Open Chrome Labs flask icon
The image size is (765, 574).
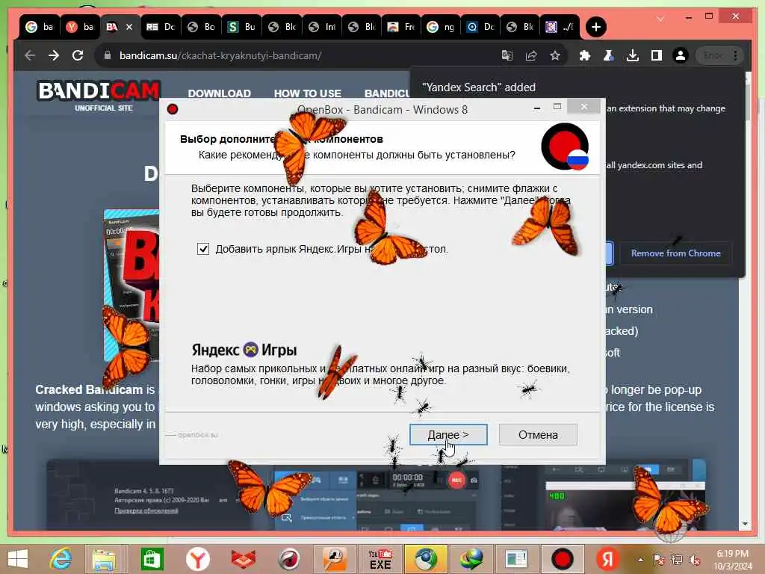pyautogui.click(x=608, y=55)
